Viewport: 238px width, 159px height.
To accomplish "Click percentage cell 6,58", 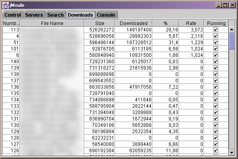I will (x=165, y=49).
